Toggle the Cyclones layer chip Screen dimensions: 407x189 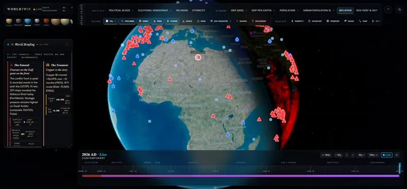[x=128, y=21]
